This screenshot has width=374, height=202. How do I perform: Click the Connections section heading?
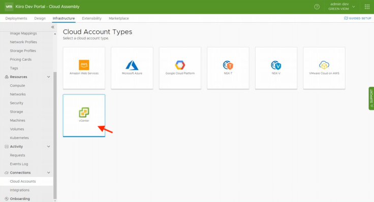tap(20, 173)
